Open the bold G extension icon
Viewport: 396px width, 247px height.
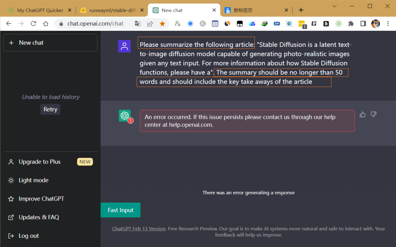(314, 23)
